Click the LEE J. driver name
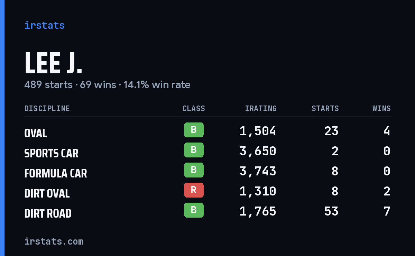Screen dimensions: 415x256 tap(53, 63)
